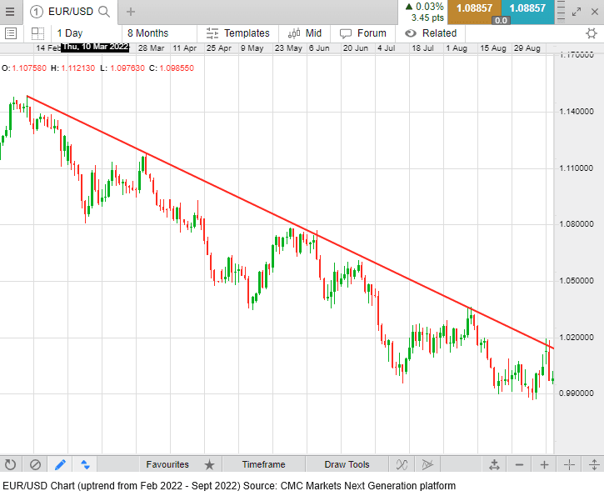Expand the Mid price type dropdown
Screen dimensions: 604x496
point(305,33)
